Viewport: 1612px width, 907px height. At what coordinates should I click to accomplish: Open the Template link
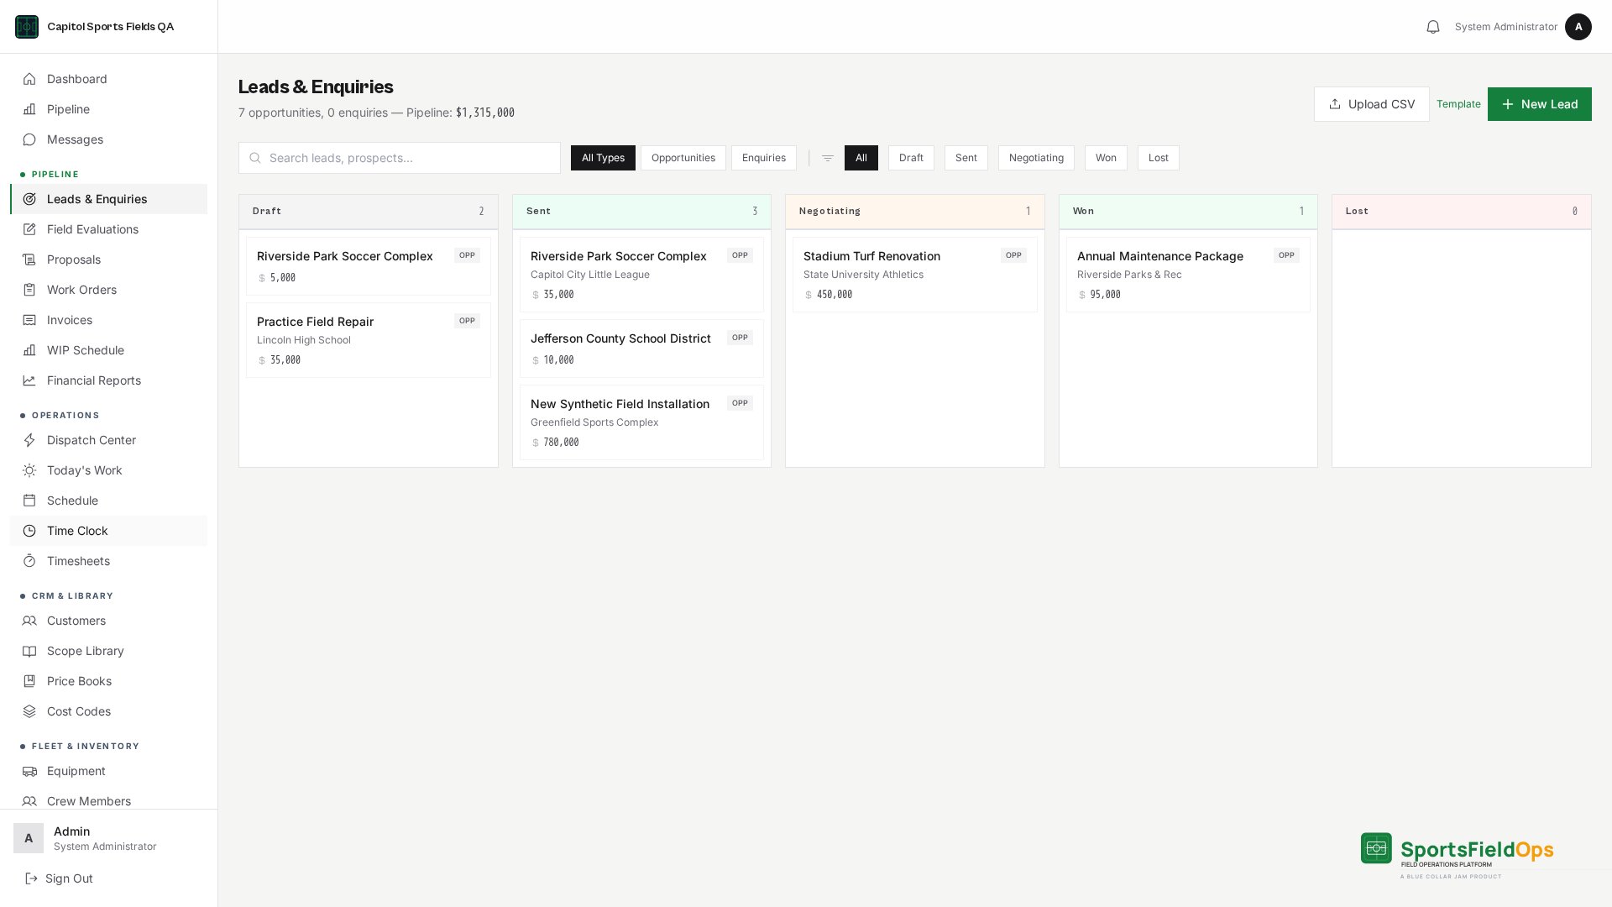1458,104
